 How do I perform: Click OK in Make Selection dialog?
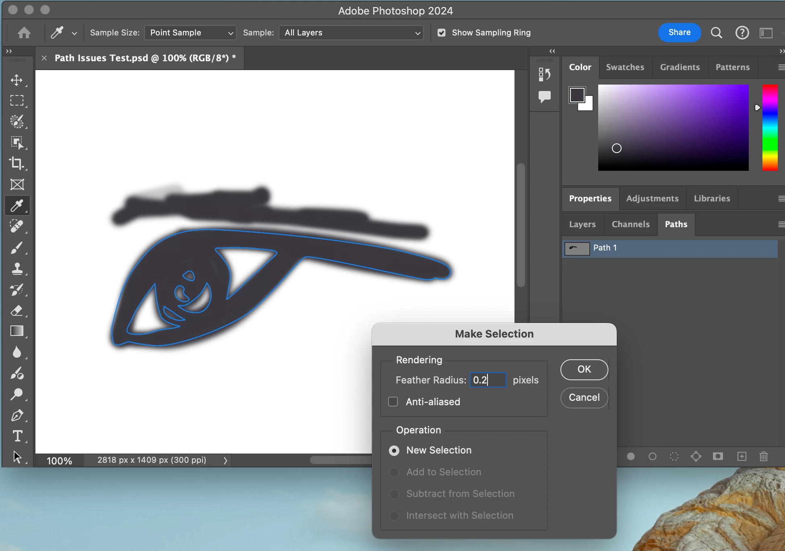[x=584, y=369]
